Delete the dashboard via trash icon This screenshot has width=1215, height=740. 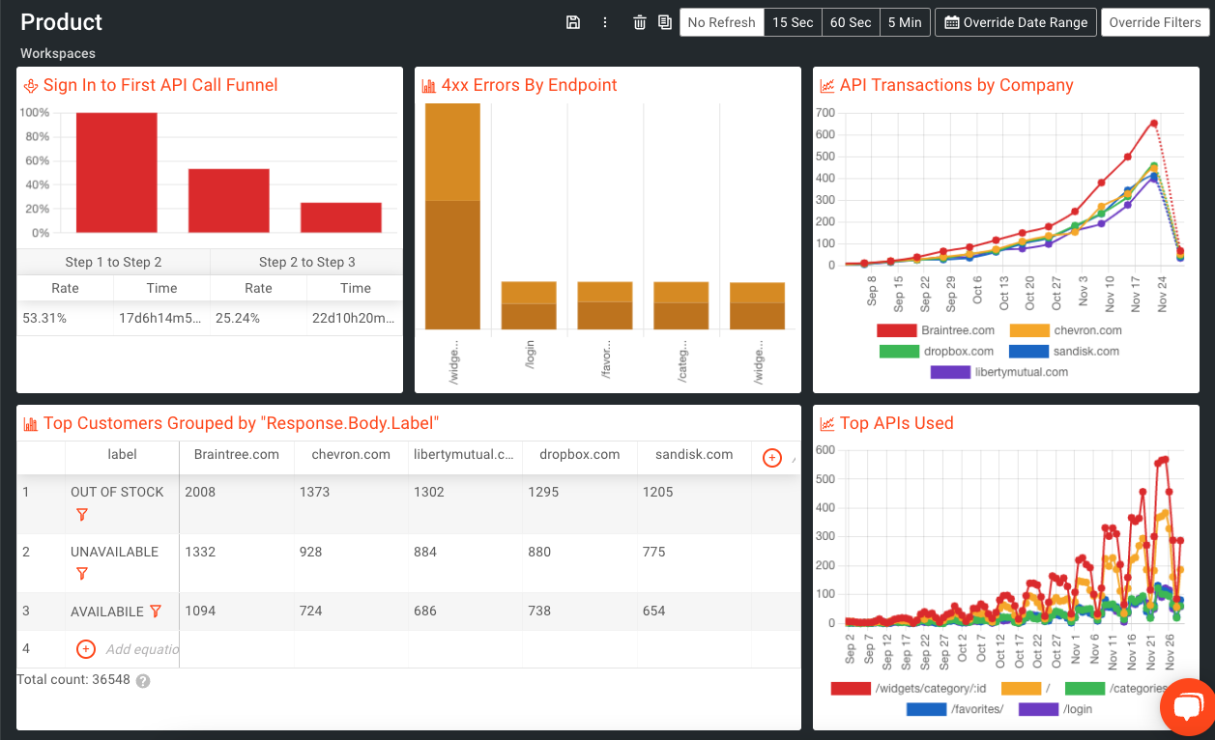[639, 21]
